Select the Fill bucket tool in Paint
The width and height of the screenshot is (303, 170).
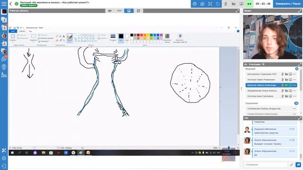click(x=60, y=36)
